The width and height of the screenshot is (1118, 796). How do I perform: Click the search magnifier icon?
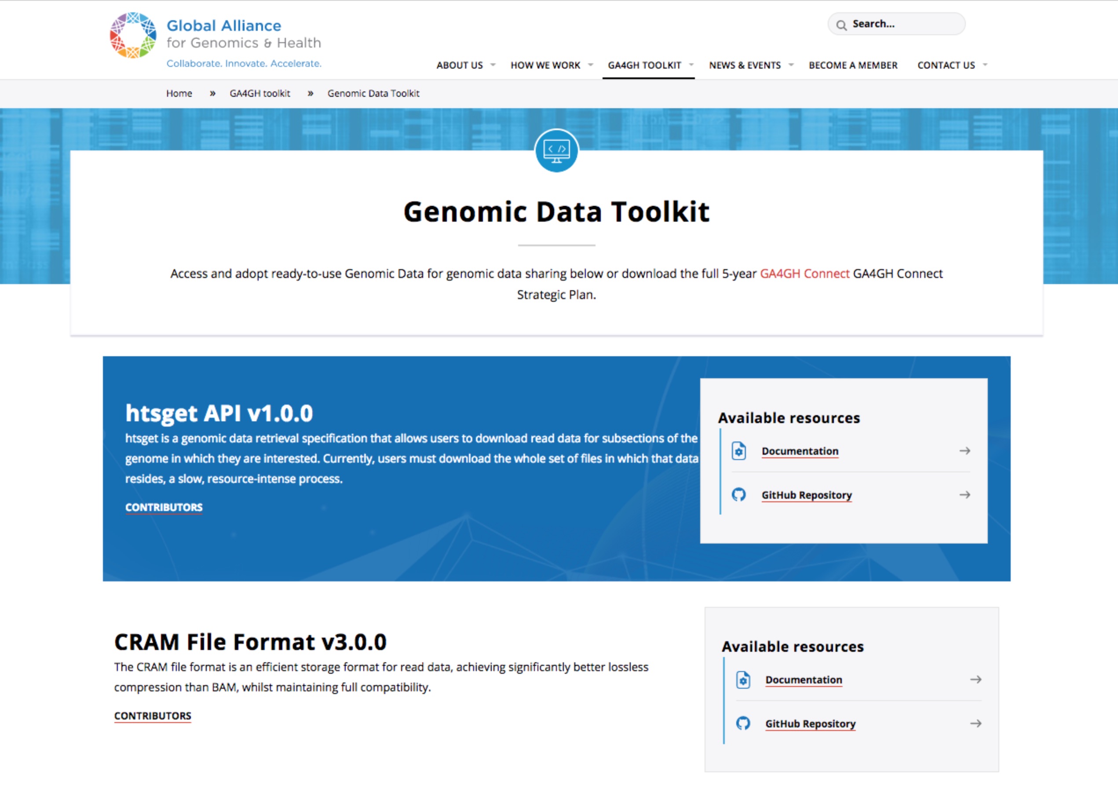[x=841, y=25]
